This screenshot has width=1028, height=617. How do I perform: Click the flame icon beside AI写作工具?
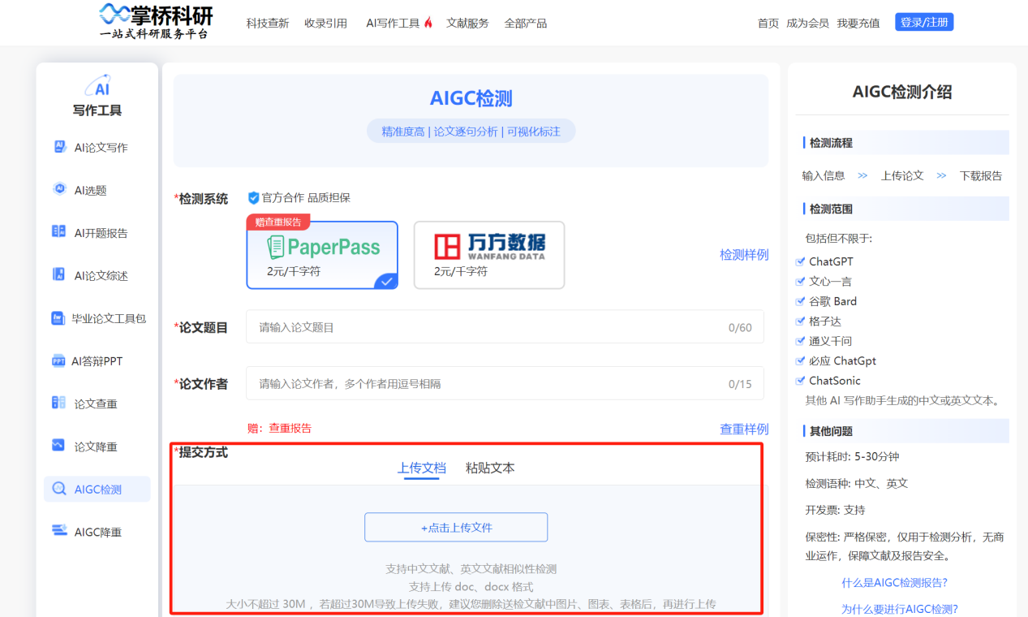428,23
